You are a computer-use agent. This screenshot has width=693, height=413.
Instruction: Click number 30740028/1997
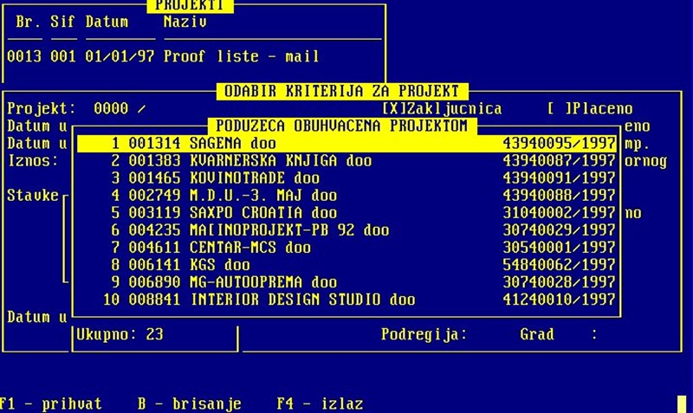point(559,282)
